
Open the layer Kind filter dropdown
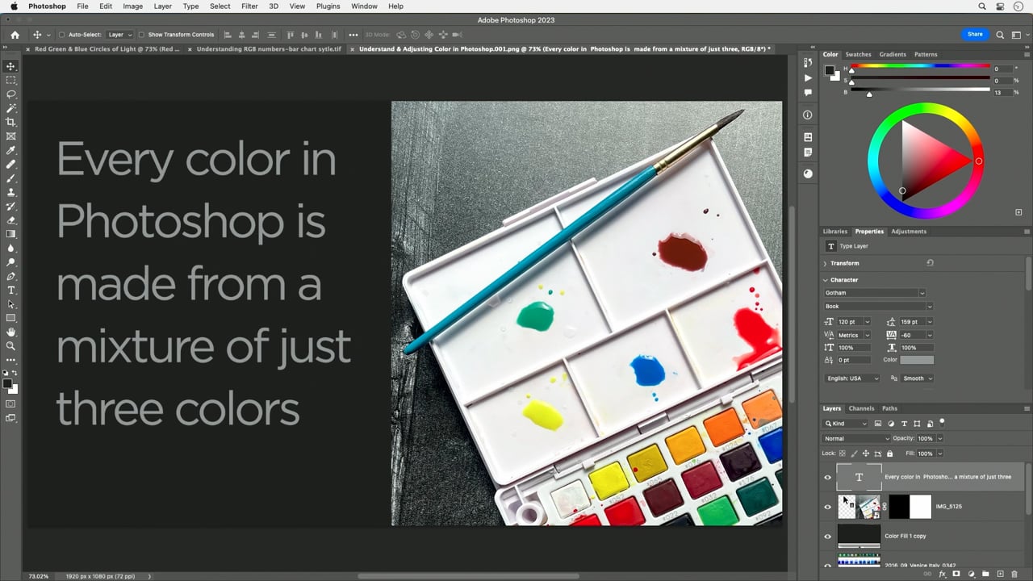846,424
